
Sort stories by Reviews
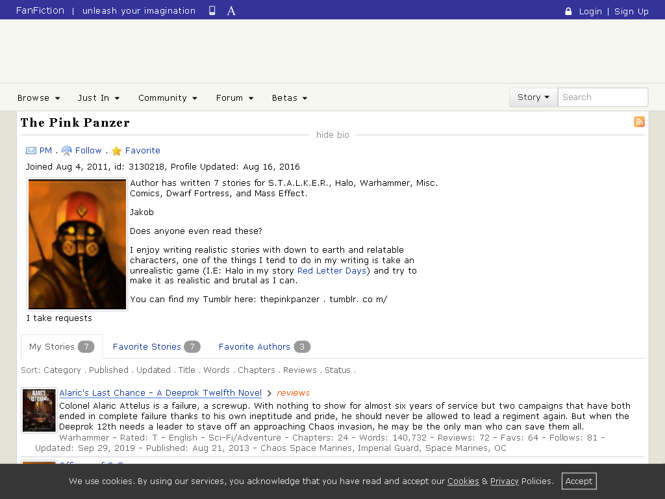tap(300, 370)
